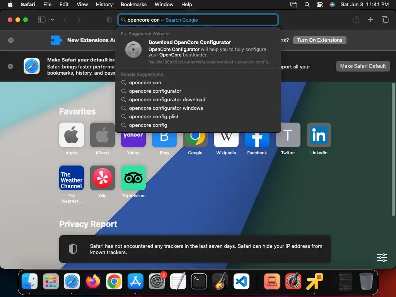The height and width of the screenshot is (297, 396).
Task: Open Terminal from the Dock
Action: 199,281
